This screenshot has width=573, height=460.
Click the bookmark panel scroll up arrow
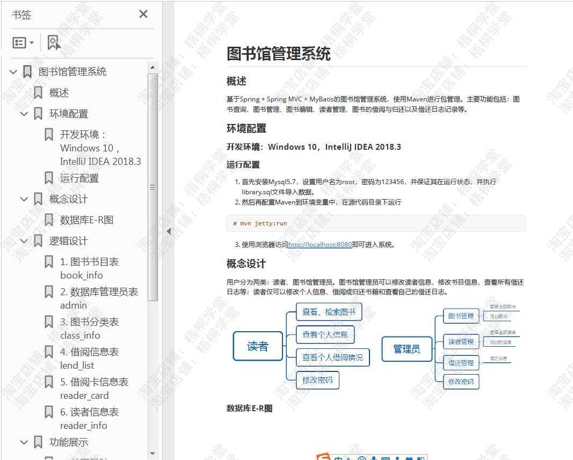point(153,68)
